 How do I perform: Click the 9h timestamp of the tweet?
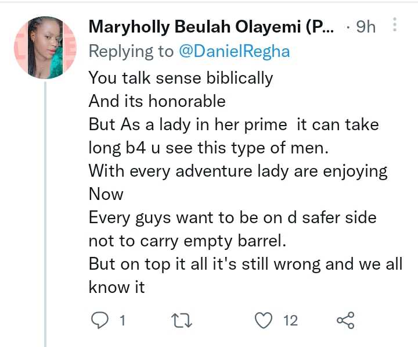tap(366, 27)
